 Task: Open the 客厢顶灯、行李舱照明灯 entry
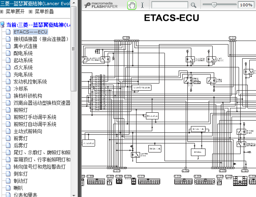coord(42,160)
